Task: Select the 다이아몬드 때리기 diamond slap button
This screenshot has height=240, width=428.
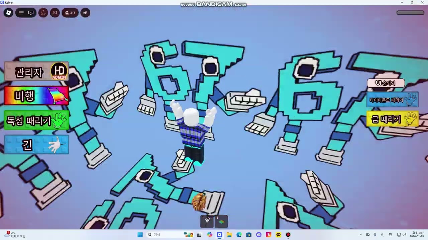Action: (392, 100)
